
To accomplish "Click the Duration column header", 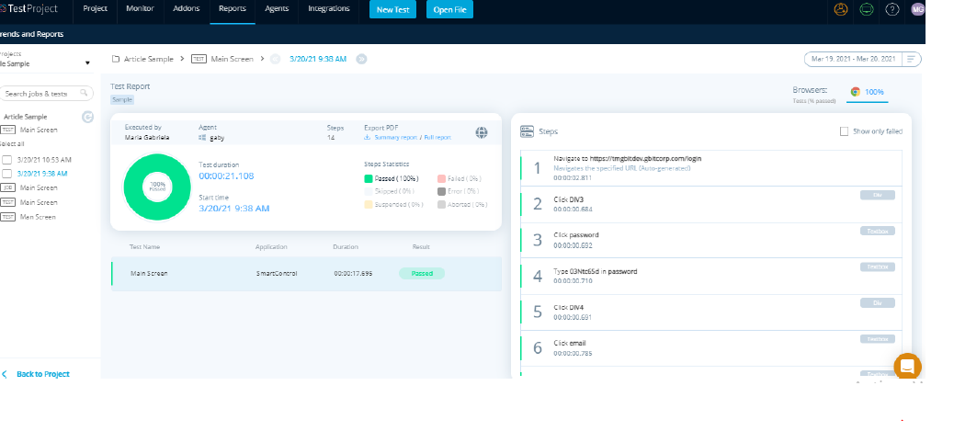I will (346, 247).
